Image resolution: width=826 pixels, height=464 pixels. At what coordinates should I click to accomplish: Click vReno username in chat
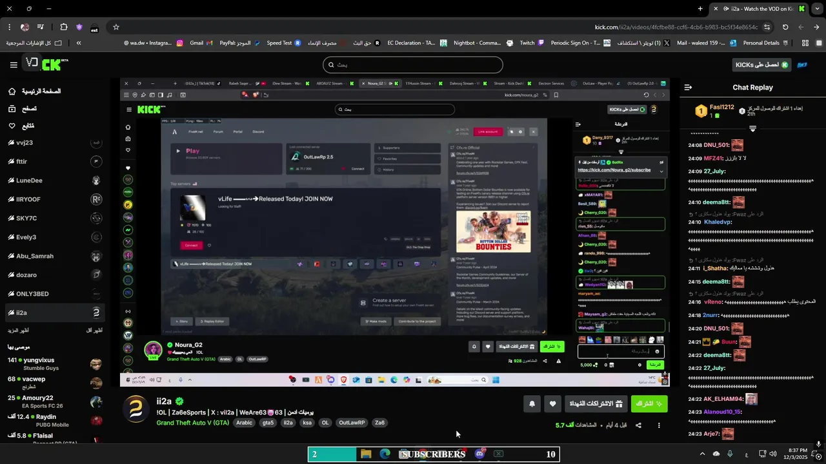(x=713, y=302)
